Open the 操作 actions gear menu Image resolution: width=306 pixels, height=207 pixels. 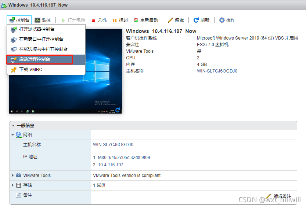[x=227, y=20]
